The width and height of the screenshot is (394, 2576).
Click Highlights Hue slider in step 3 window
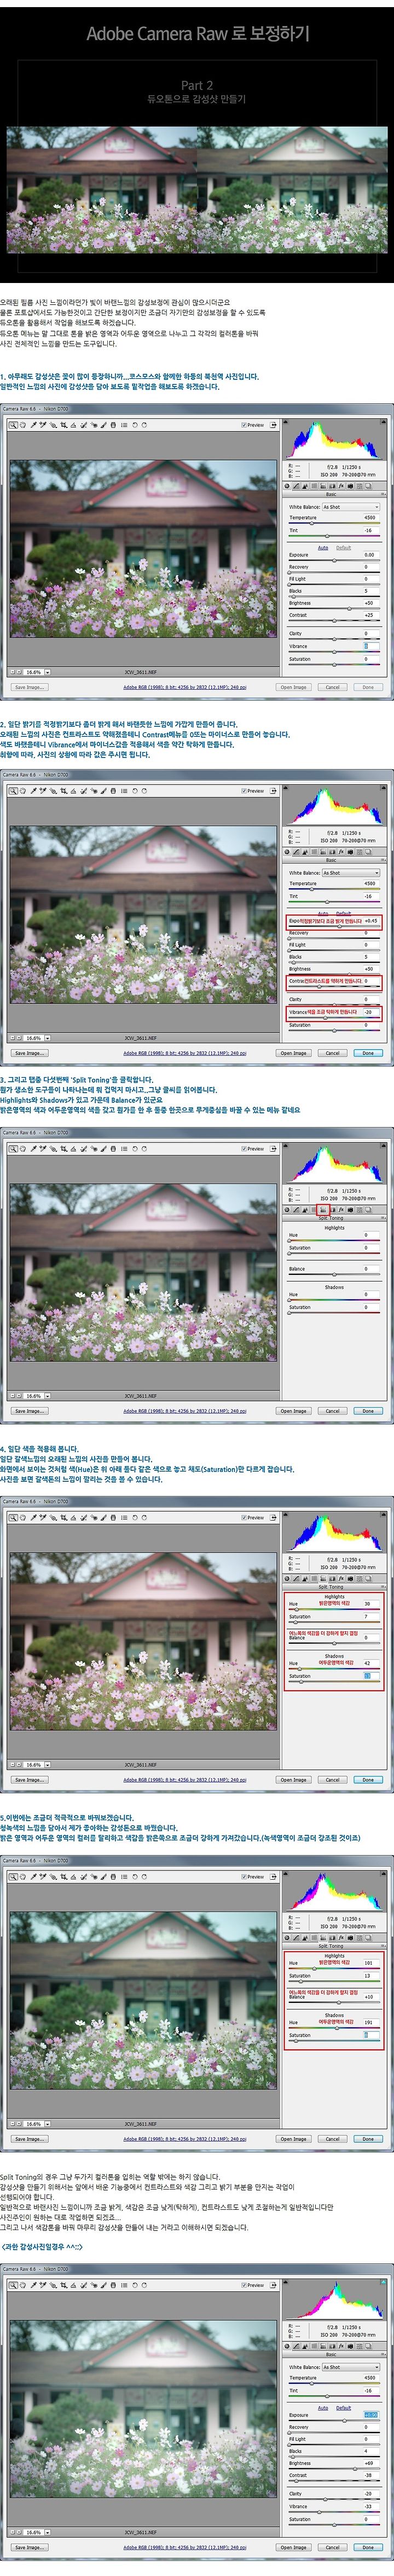point(334,1241)
